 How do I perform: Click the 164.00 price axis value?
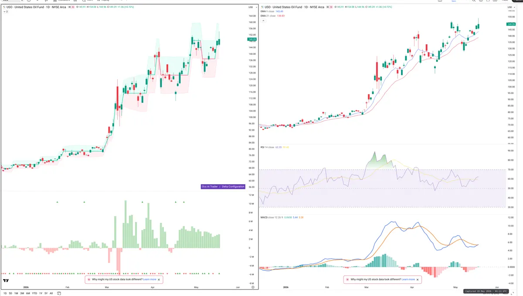[251, 16]
